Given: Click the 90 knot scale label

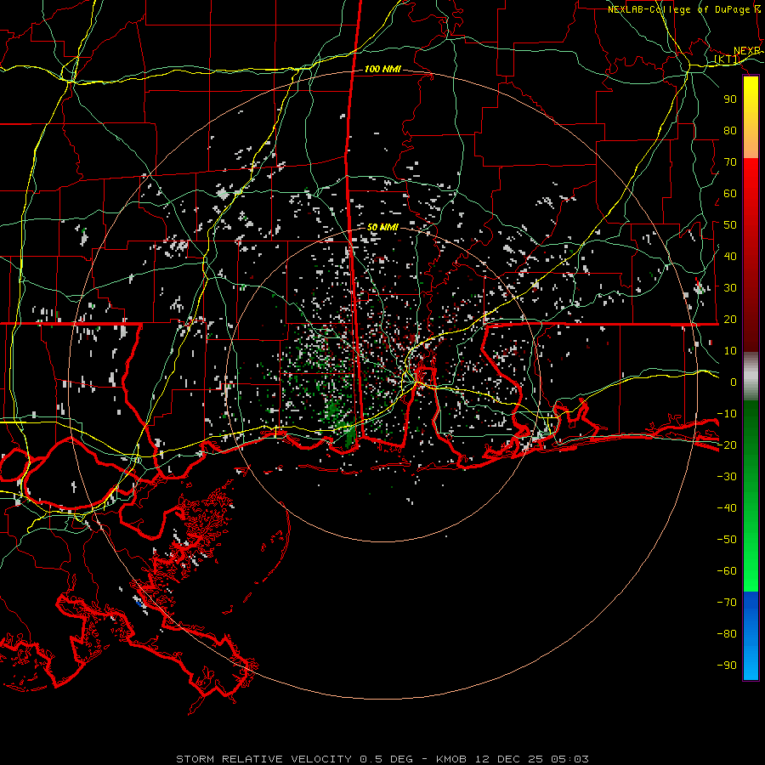Looking at the screenshot, I should point(730,99).
